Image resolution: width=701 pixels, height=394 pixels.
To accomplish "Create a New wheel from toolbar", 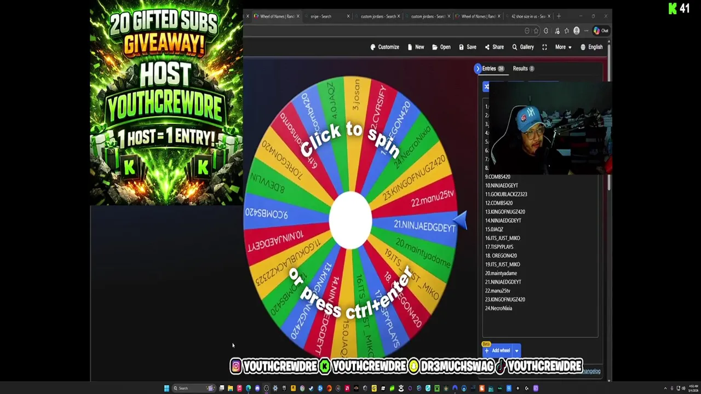I will coord(416,47).
